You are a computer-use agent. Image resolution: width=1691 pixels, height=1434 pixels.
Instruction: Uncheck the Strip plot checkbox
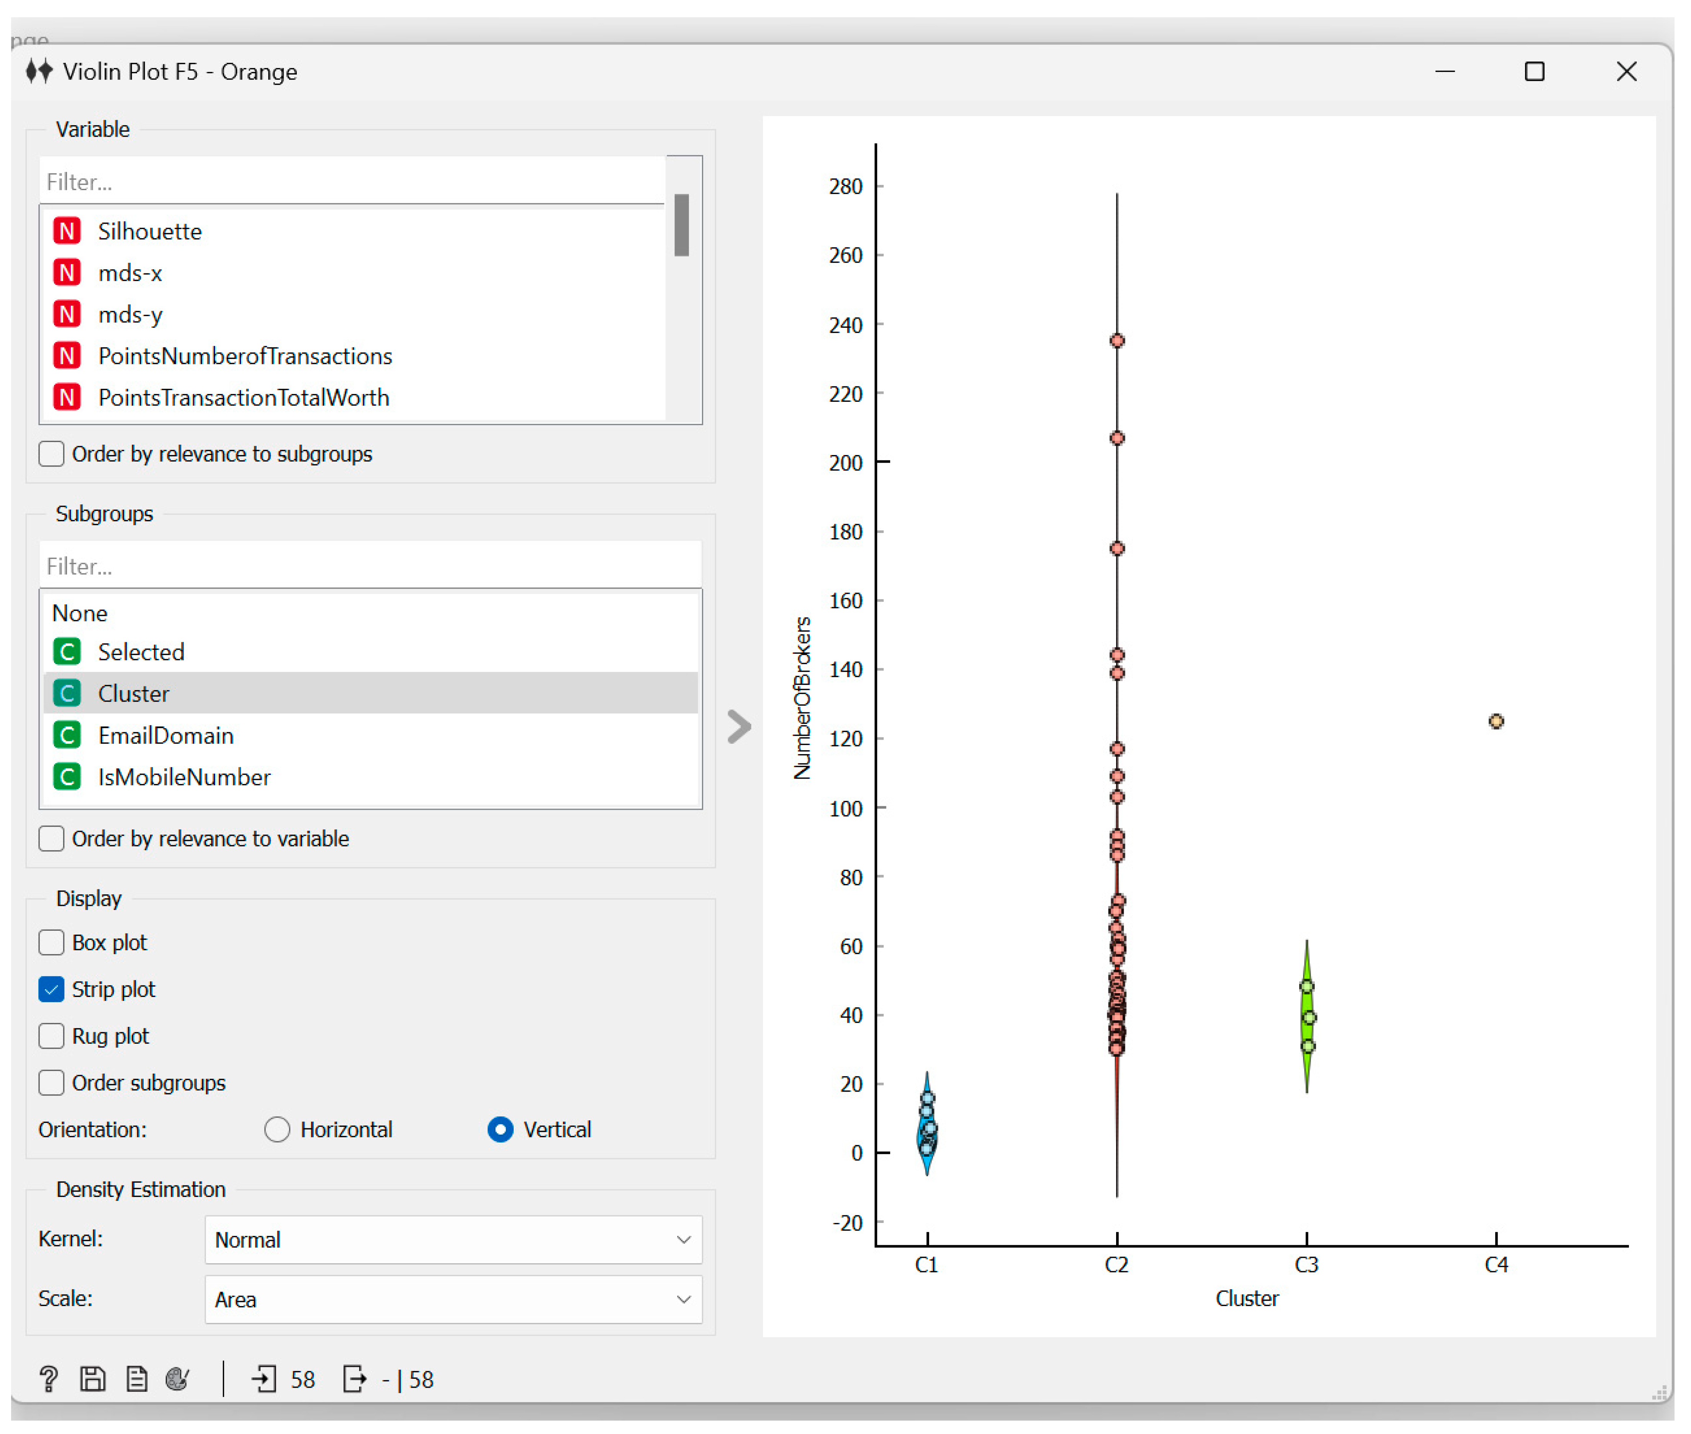tap(51, 989)
